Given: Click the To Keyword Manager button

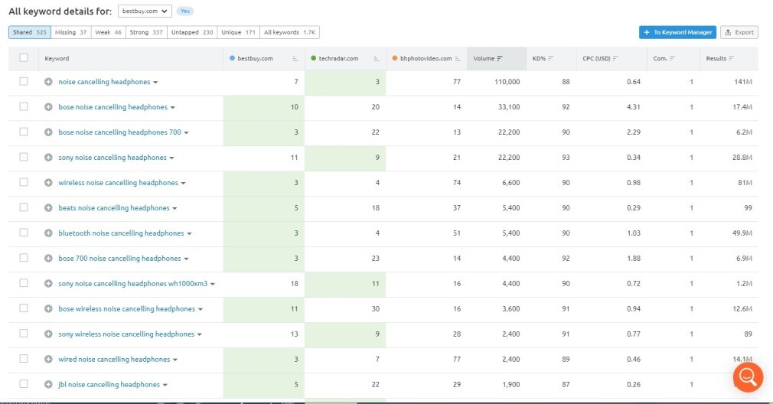Looking at the screenshot, I should coord(677,32).
